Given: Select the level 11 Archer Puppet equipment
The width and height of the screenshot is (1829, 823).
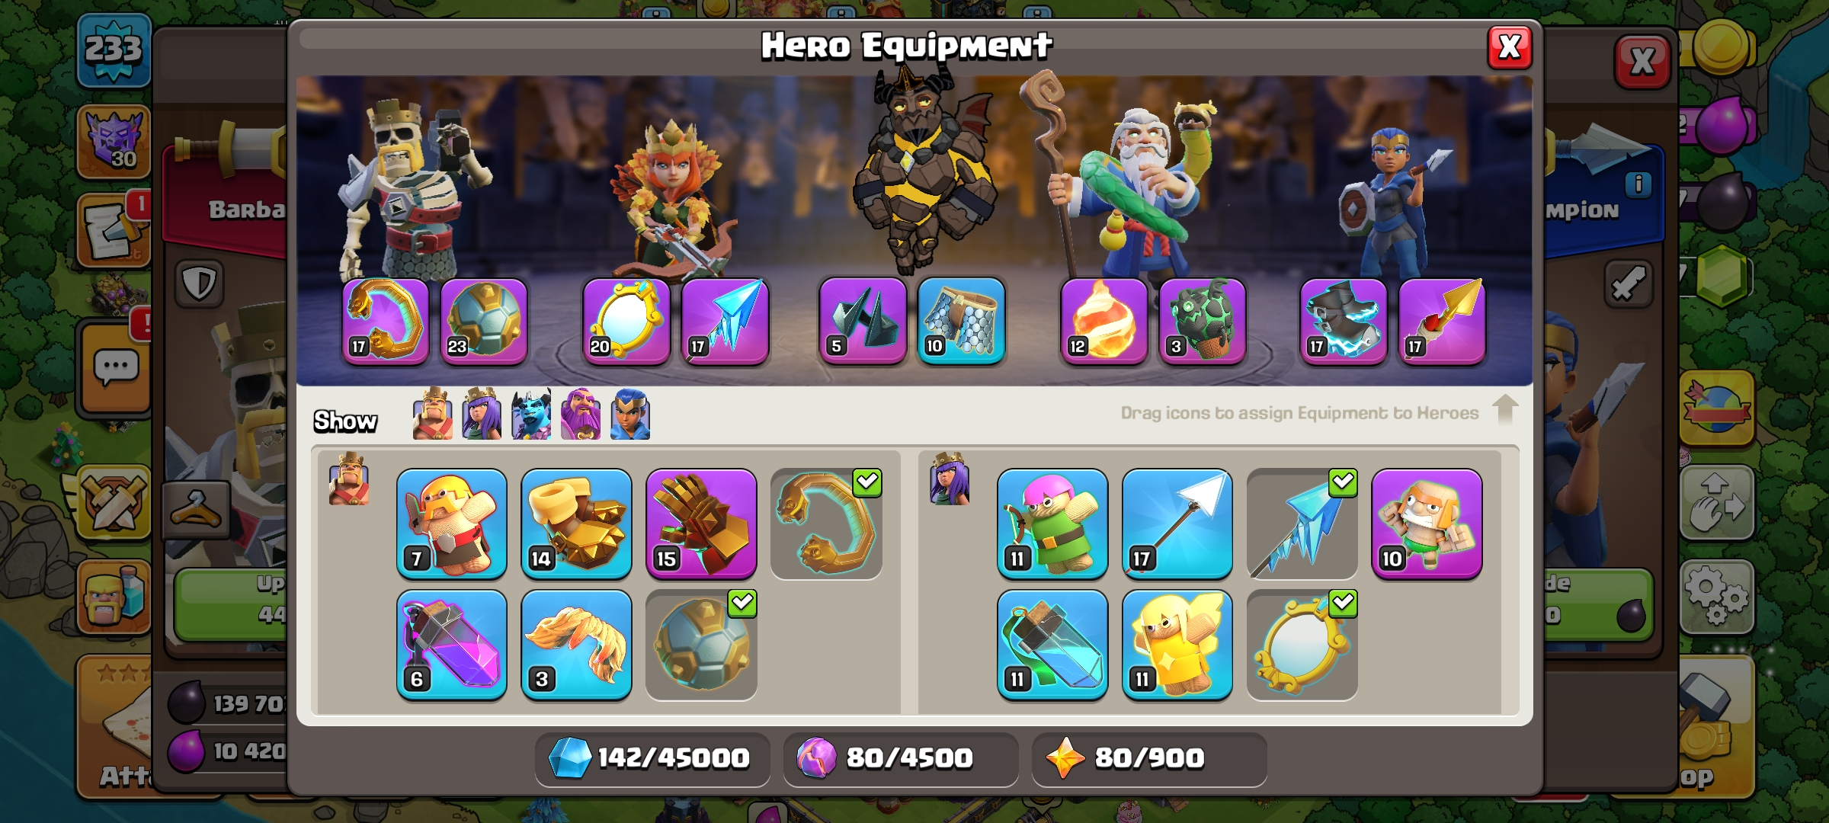Looking at the screenshot, I should coord(1052,524).
